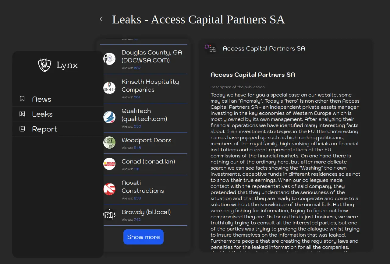Image resolution: width=390 pixels, height=264 pixels.
Task: Click the Leaks document icon
Action: pos(22,114)
